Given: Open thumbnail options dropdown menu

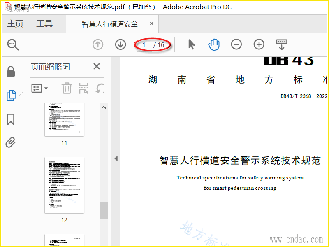Looking at the screenshot, I should (39, 89).
